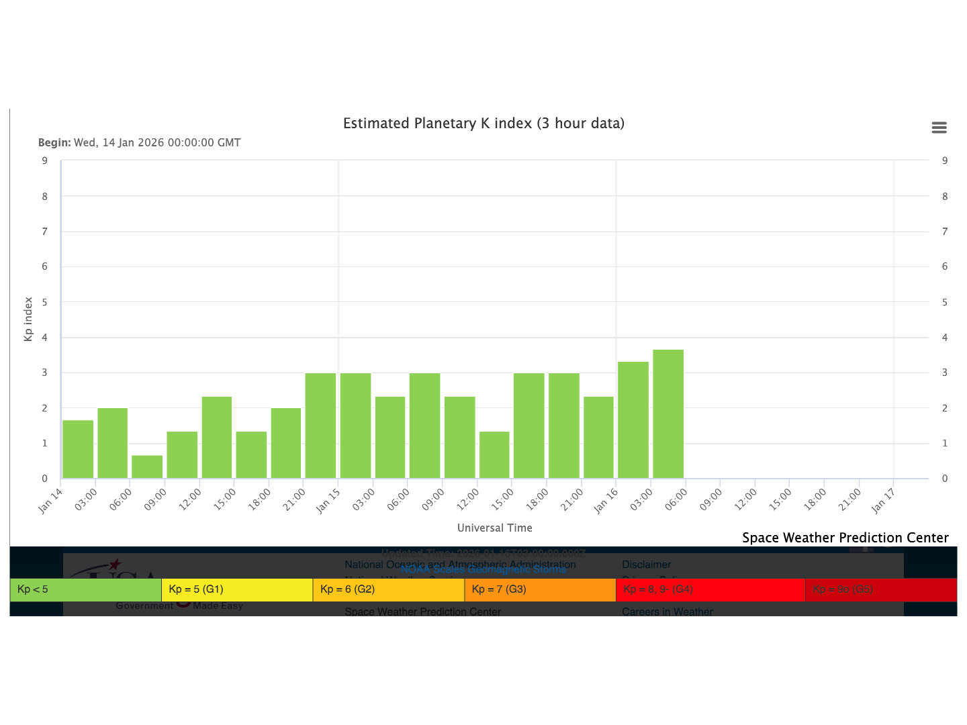Image resolution: width=967 pixels, height=725 pixels.
Task: Select the yellow Kp = 5 (G1) legend box
Action: 237,589
